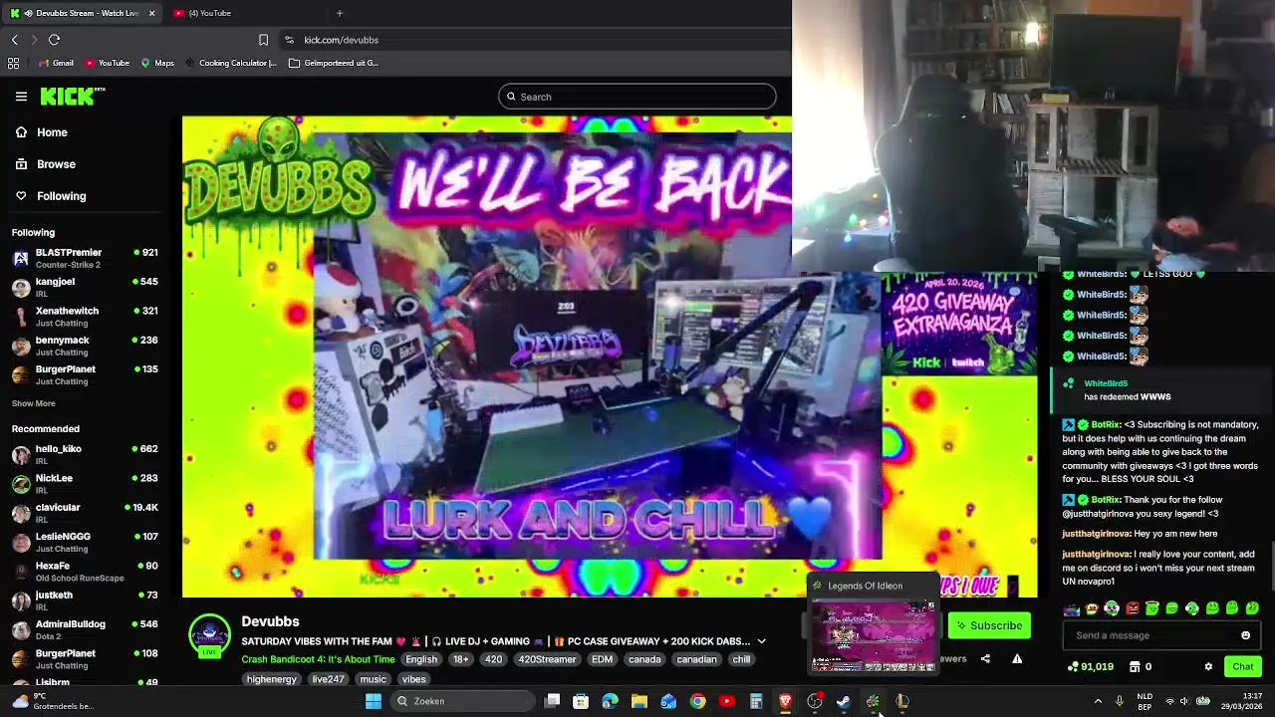Open File Explorer from the taskbar

[x=639, y=701]
